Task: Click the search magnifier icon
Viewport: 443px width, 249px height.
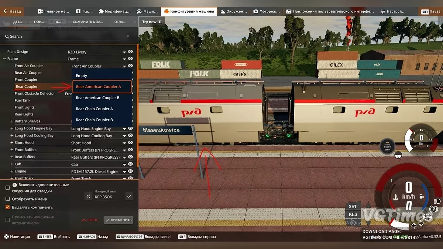Action: pos(7,36)
